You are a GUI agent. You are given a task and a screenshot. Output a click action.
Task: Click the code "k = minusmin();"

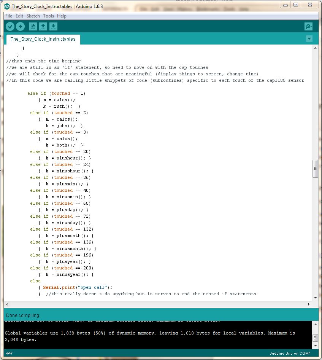click(66, 197)
